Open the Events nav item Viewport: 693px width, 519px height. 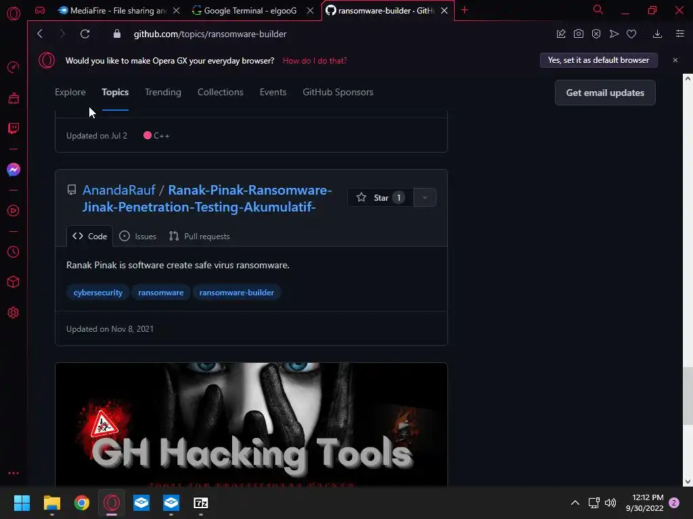pos(273,92)
